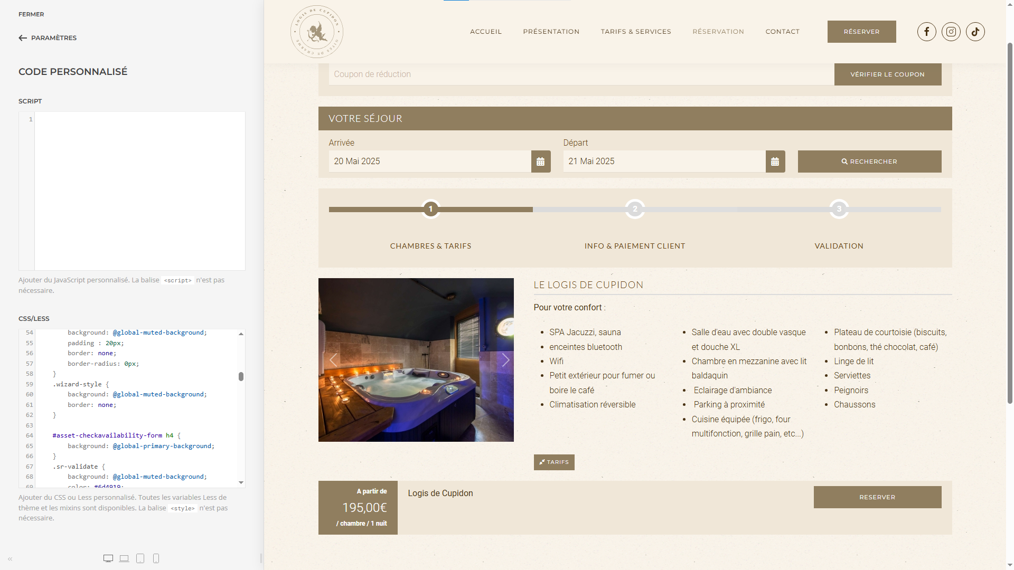Open the Facebook page icon
Image resolution: width=1014 pixels, height=570 pixels.
tap(926, 32)
